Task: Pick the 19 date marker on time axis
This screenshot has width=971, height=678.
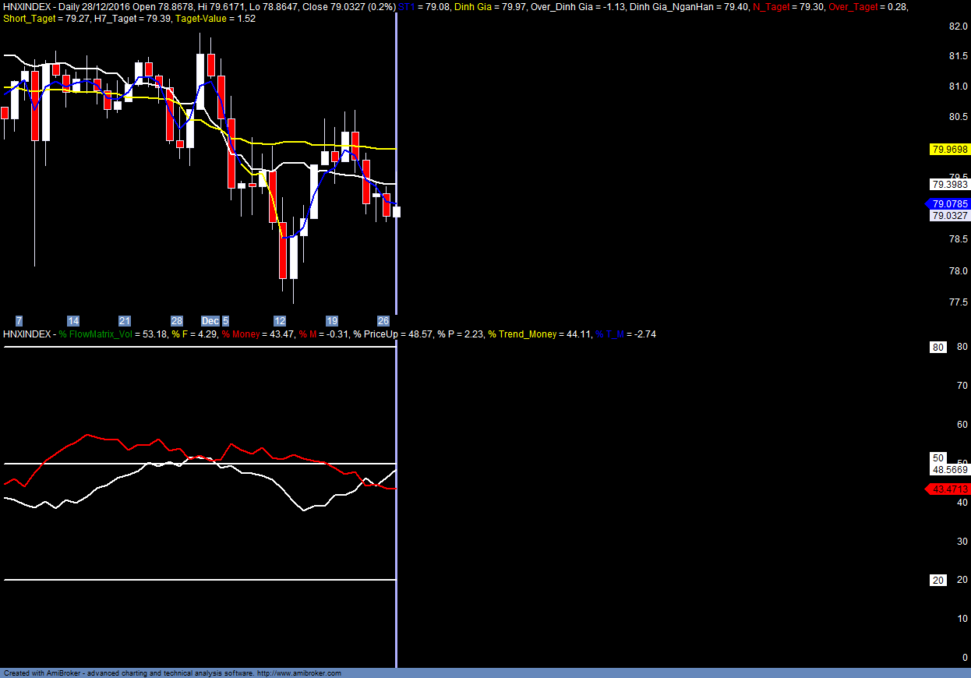Action: (x=332, y=321)
